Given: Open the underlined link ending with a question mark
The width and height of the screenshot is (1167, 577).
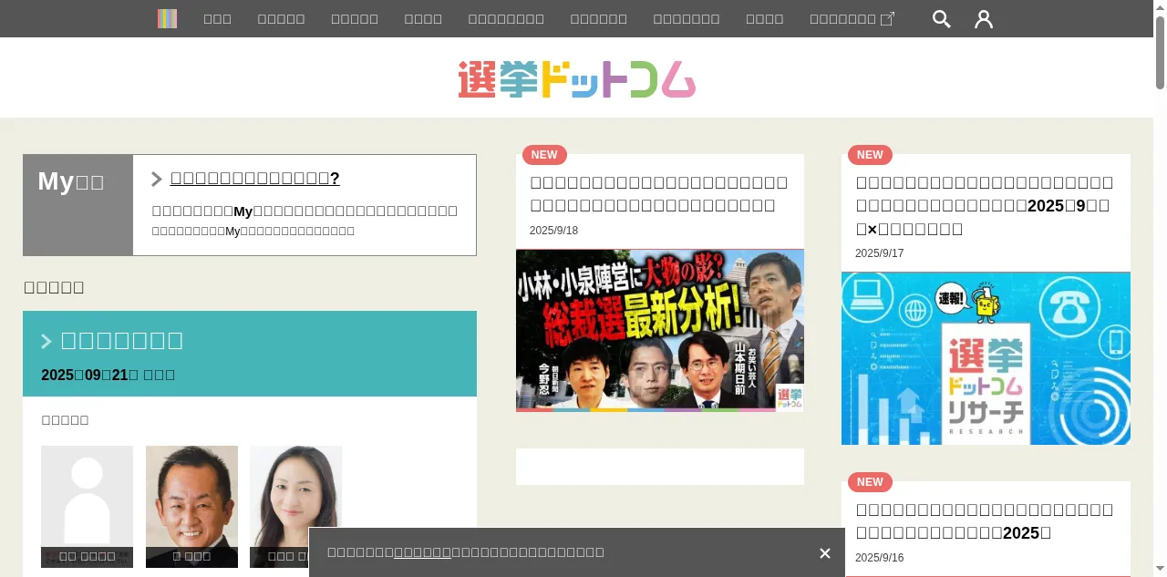Looking at the screenshot, I should [255, 179].
